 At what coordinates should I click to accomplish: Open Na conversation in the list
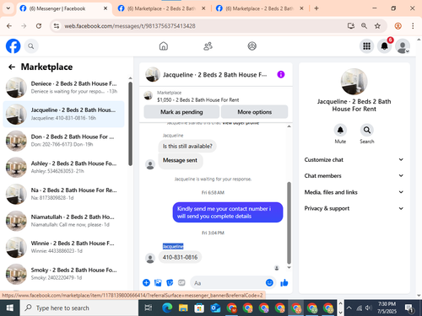63,194
